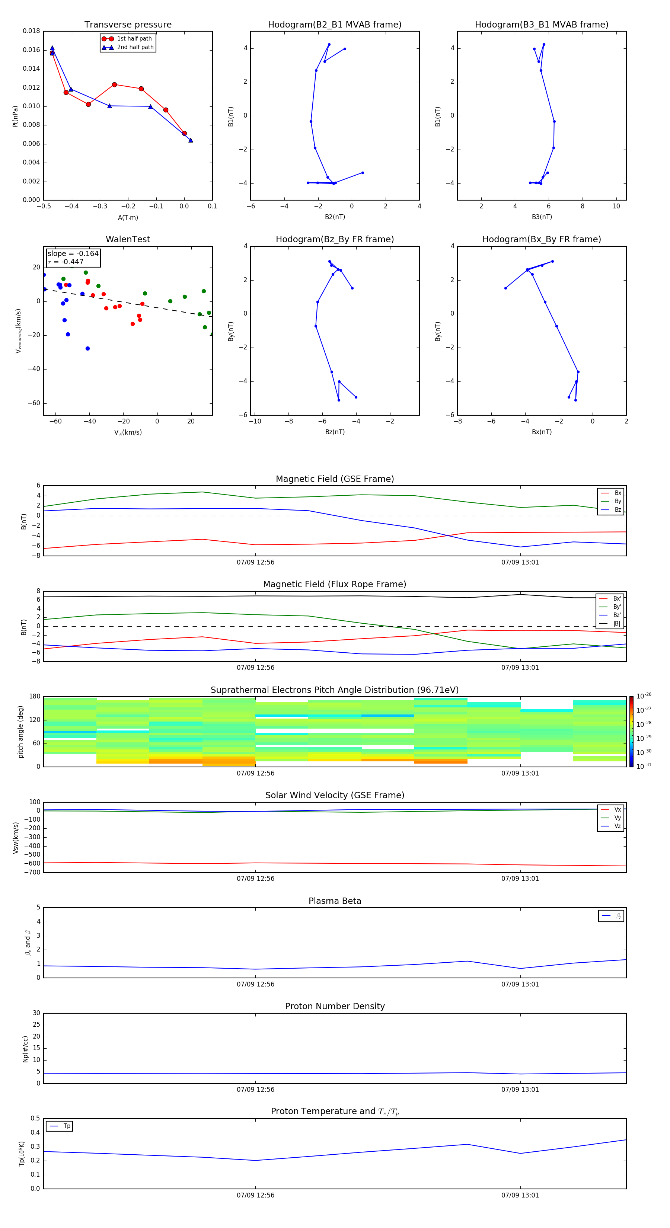This screenshot has width=670, height=1228.
Task: Select the "Bx" entry in GSE Frame legend
Action: (x=611, y=493)
